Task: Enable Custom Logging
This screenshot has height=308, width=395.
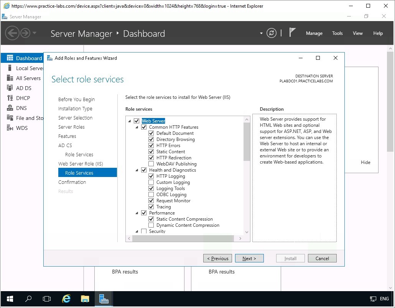Action: pyautogui.click(x=151, y=182)
